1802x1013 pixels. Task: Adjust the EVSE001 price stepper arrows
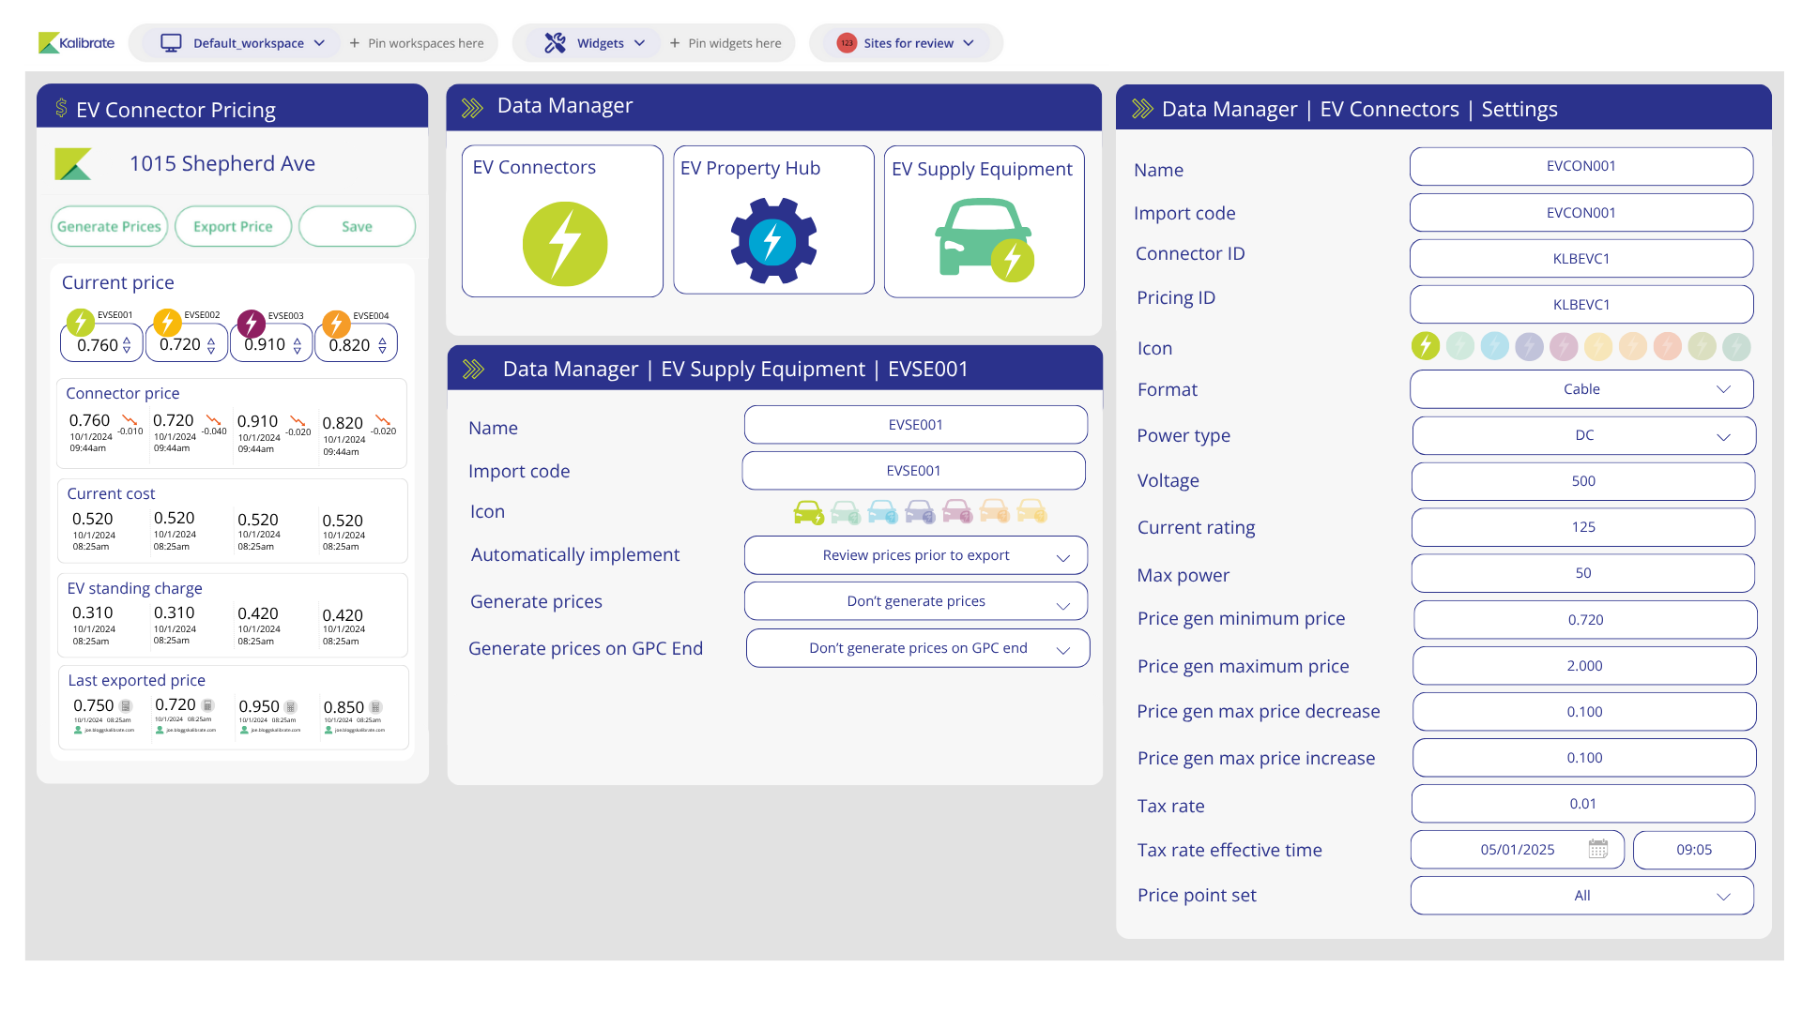tap(128, 345)
